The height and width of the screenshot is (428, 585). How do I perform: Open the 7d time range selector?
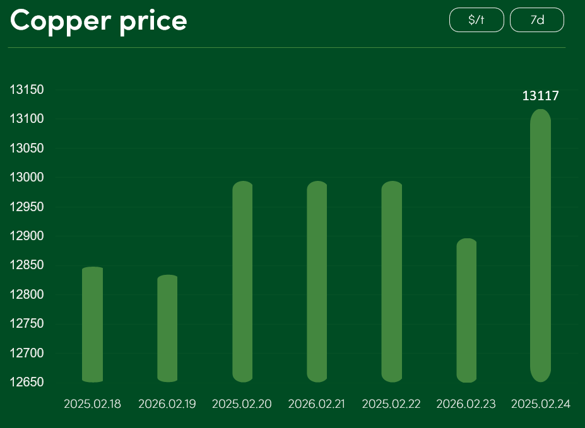pos(536,20)
